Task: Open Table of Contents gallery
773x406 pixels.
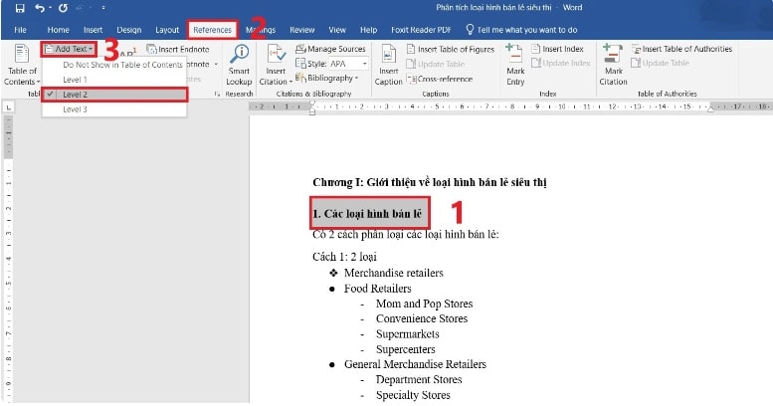Action: point(22,65)
